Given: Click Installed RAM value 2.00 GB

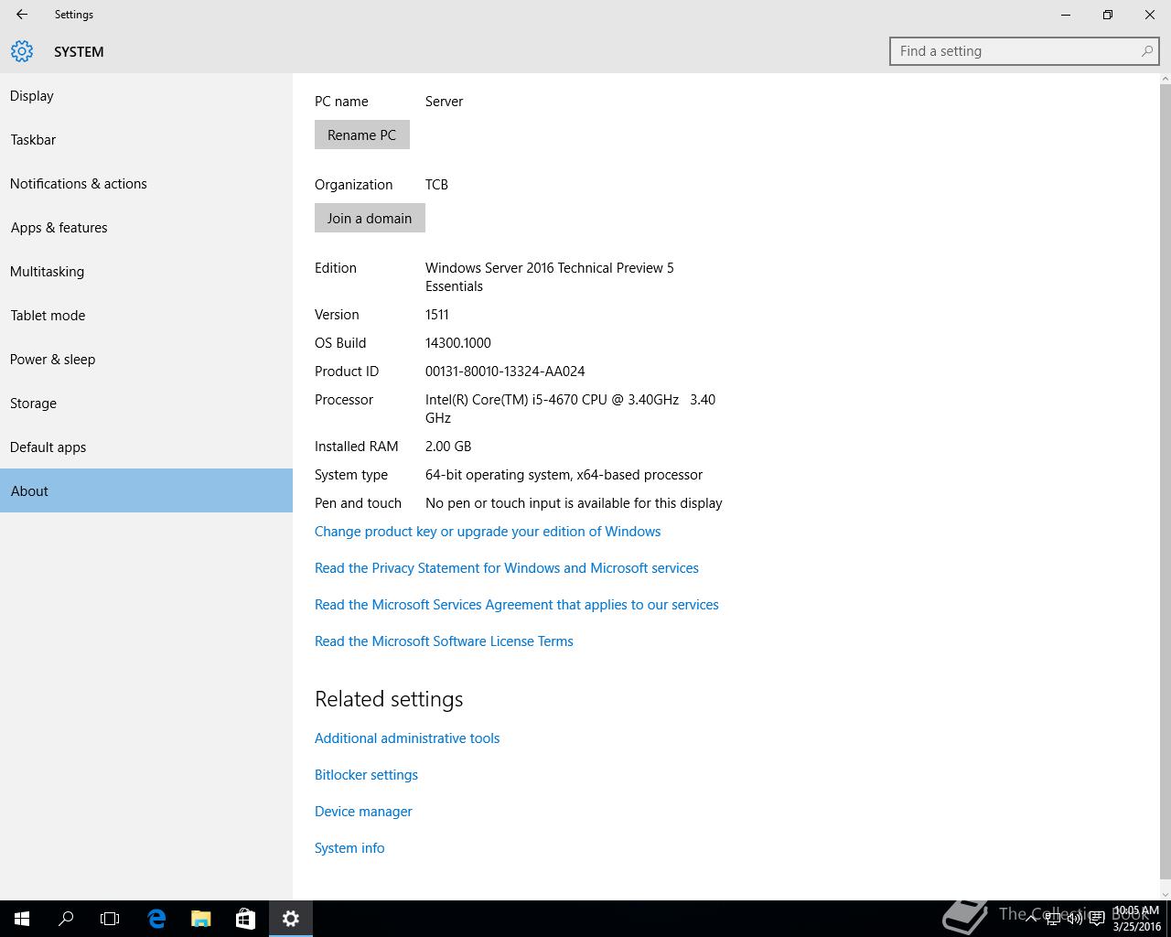Looking at the screenshot, I should point(448,447).
